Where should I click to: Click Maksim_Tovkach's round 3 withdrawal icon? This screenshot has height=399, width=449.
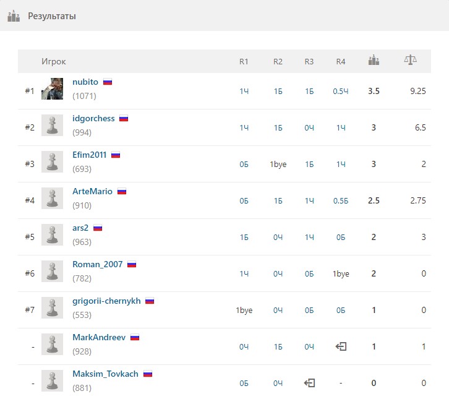[309, 383]
